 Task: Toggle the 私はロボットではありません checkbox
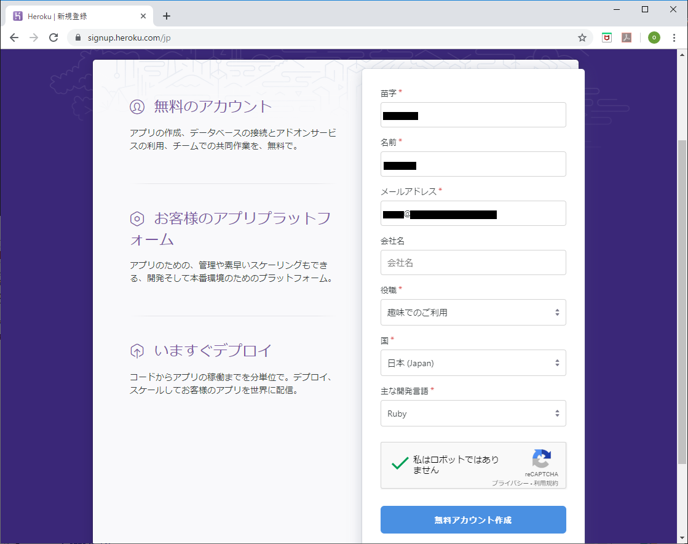[x=400, y=463]
